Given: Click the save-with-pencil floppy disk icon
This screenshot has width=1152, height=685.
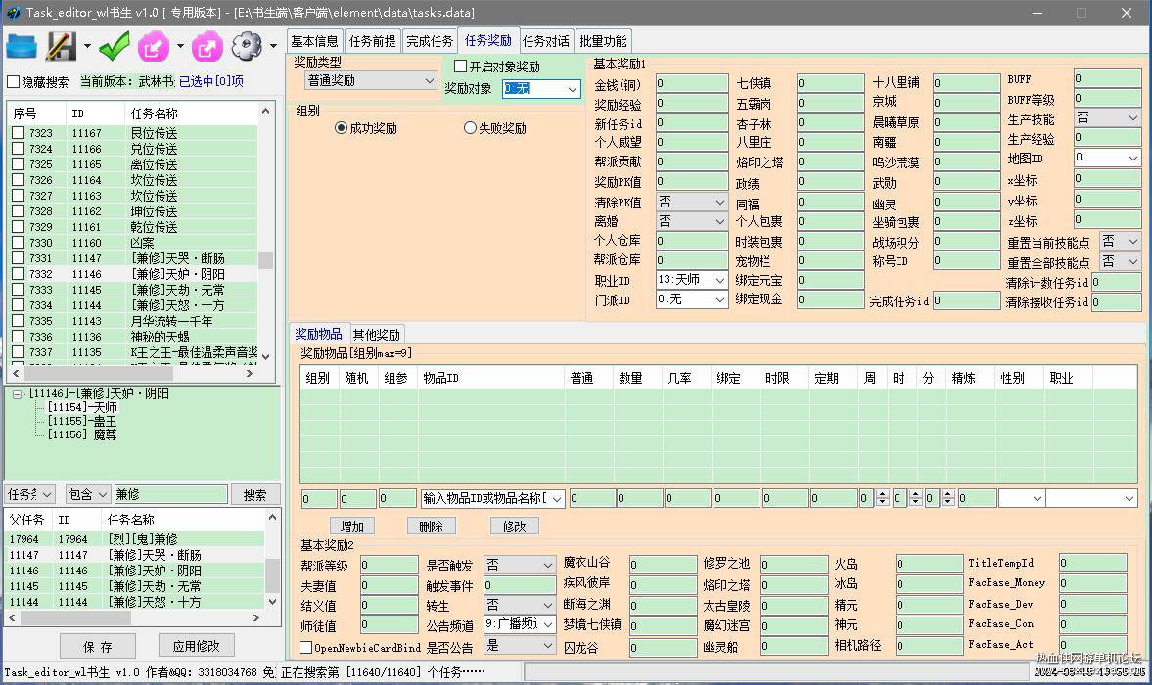Looking at the screenshot, I should pos(61,47).
